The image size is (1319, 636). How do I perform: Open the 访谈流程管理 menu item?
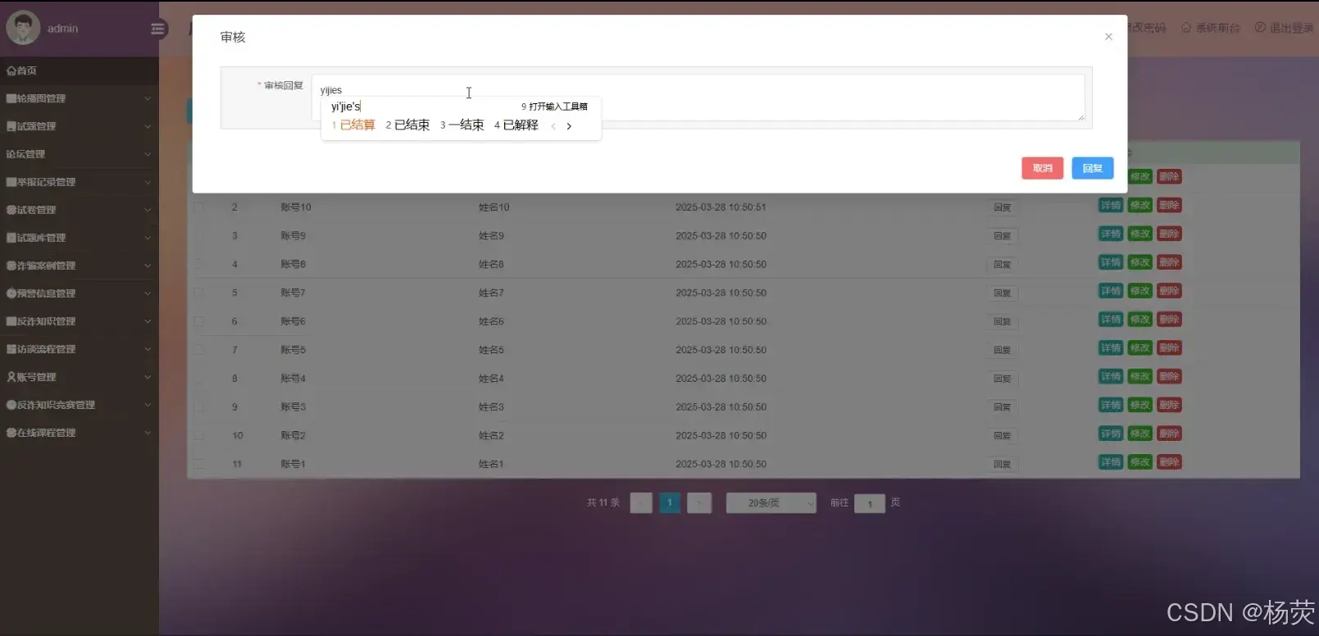(79, 349)
